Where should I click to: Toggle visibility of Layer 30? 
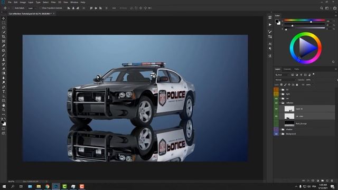tap(276, 109)
